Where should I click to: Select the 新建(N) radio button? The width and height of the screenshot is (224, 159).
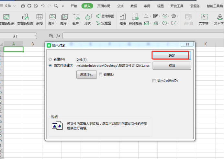(x=50, y=59)
